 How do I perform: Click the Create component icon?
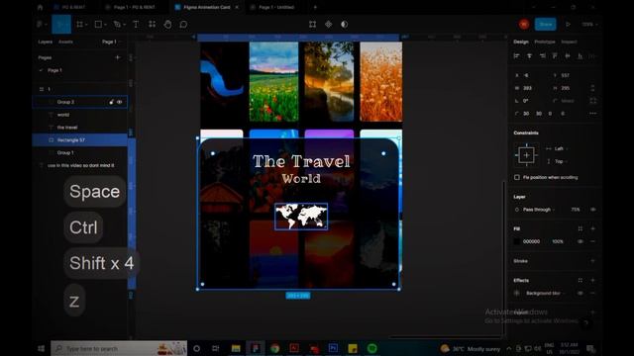[328, 24]
